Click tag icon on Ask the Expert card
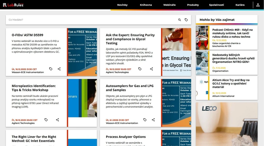Viewport: 264px width, 146px height. click(140, 69)
